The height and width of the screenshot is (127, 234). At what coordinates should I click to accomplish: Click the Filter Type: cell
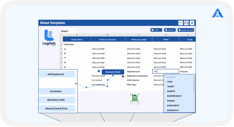pos(139,85)
